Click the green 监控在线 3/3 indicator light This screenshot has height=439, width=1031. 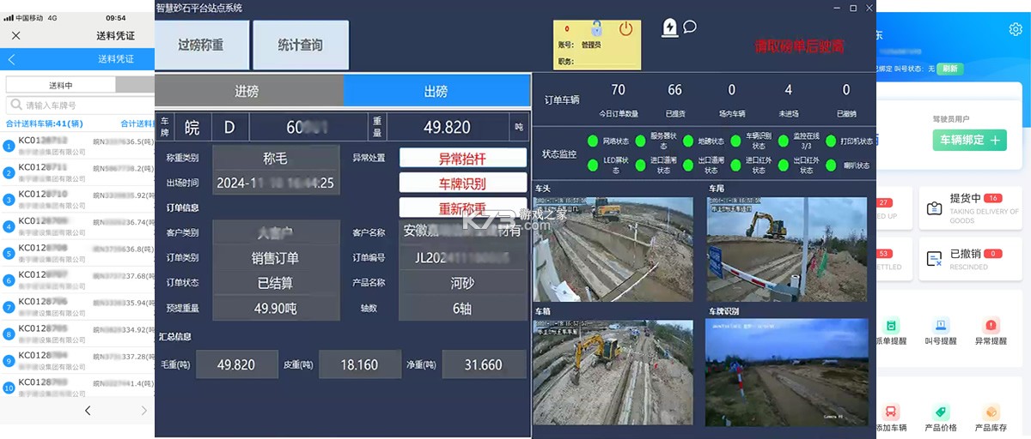coord(783,141)
